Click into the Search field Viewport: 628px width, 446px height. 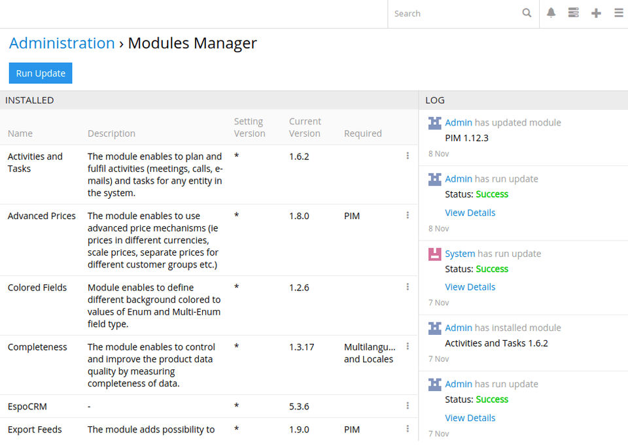point(455,14)
